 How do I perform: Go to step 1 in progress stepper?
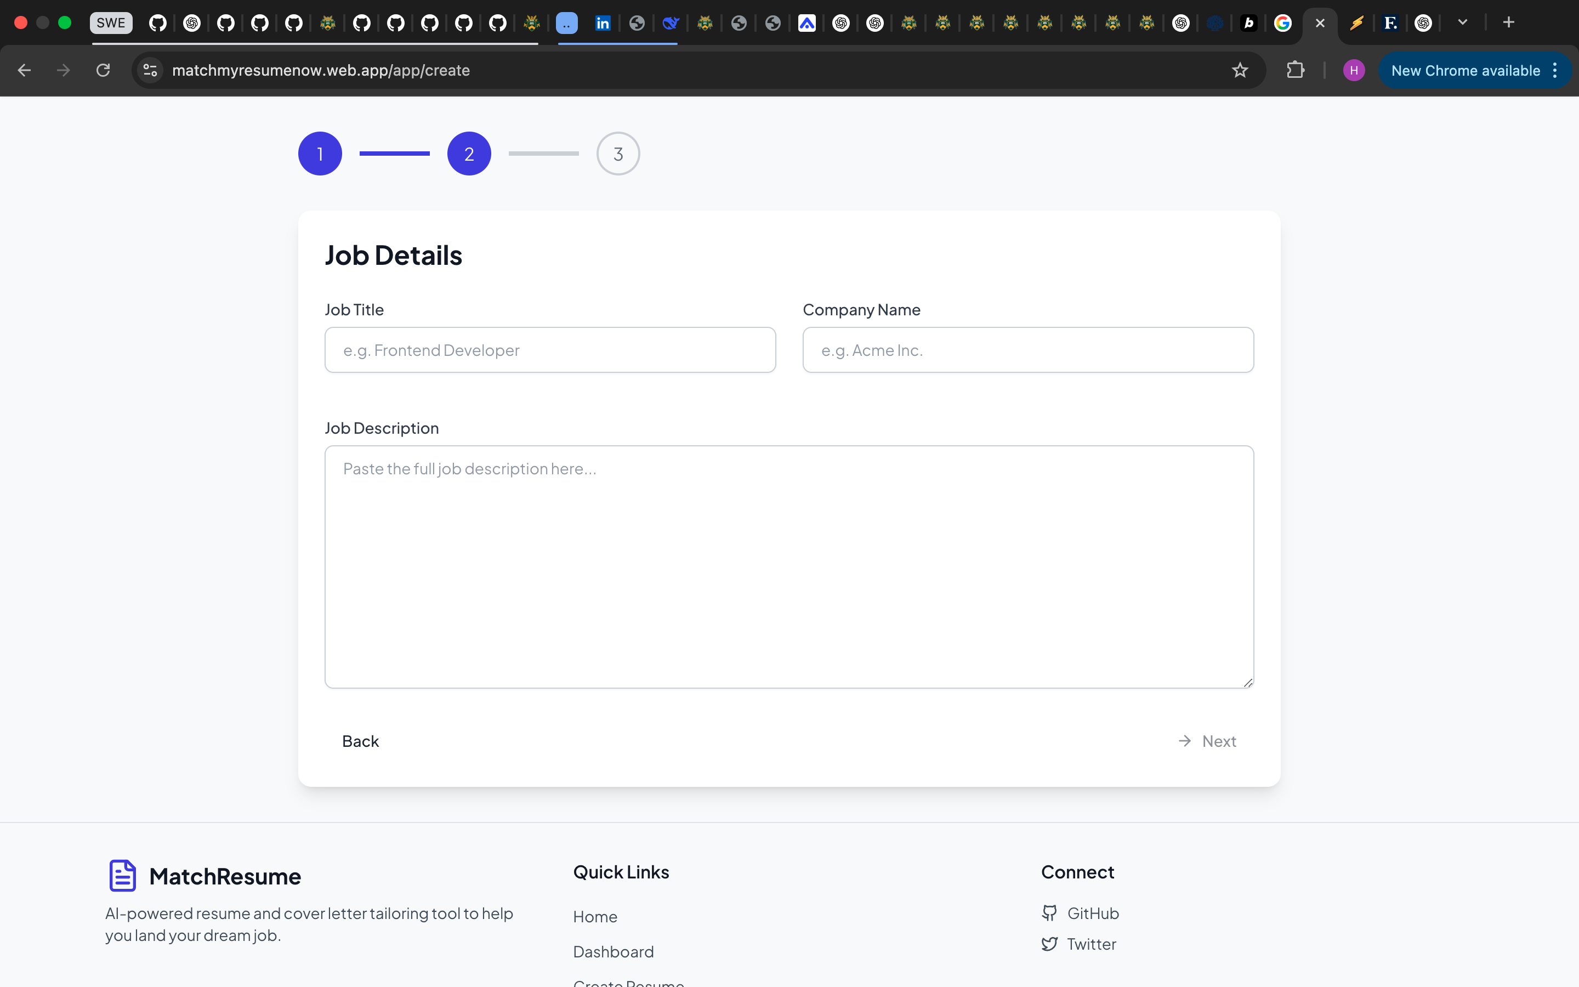pyautogui.click(x=320, y=154)
